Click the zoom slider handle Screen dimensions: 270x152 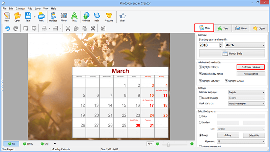(x=168, y=145)
